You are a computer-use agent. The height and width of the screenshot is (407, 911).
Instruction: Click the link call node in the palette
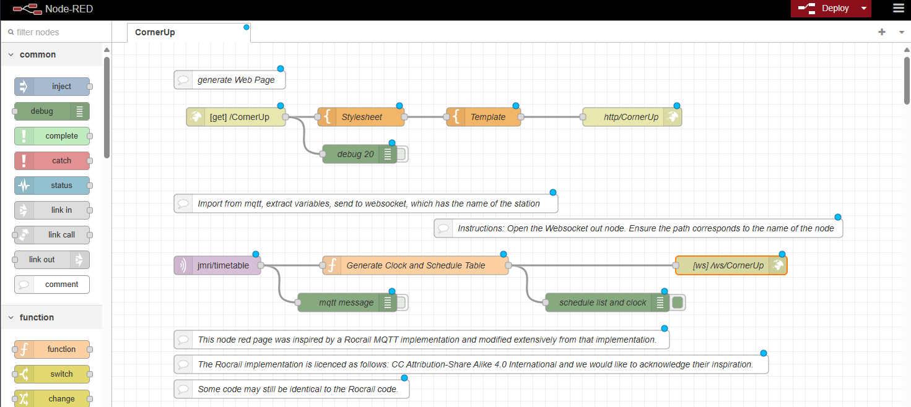[53, 235]
